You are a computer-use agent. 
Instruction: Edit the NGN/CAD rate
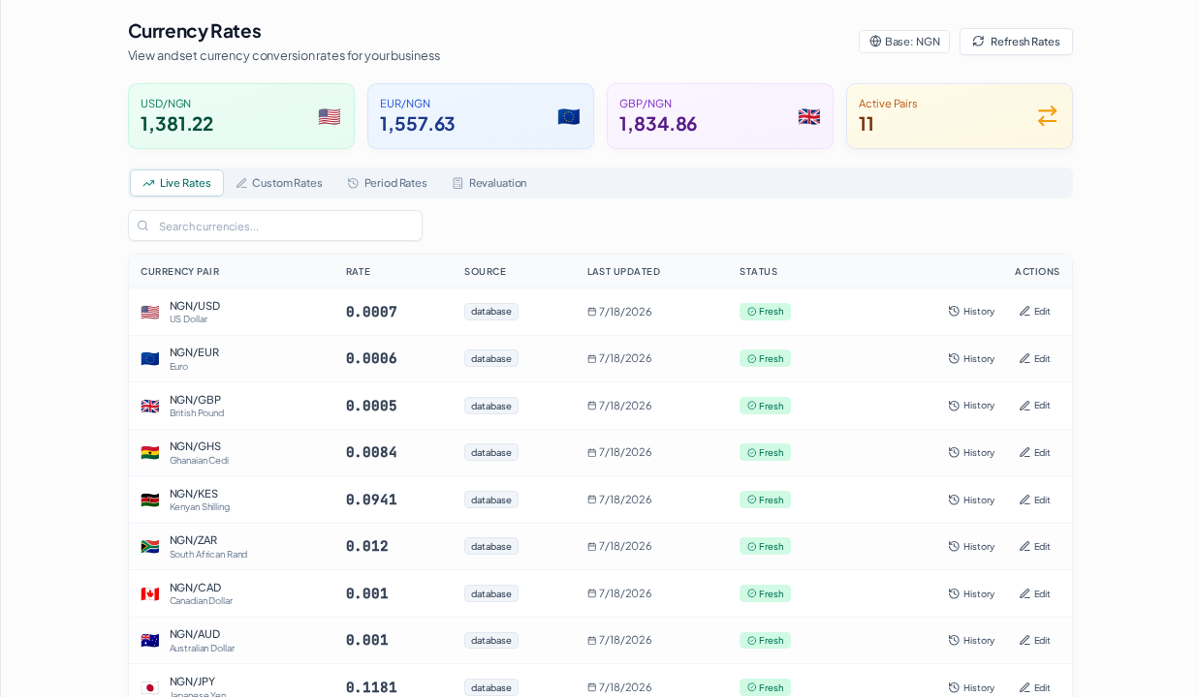click(1034, 593)
